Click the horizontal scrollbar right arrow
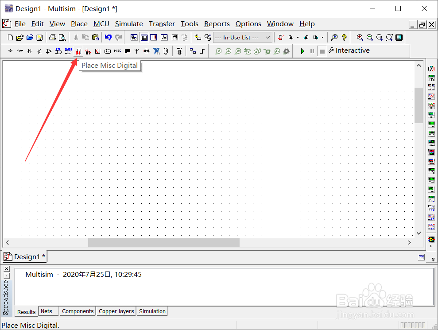 pyautogui.click(x=409, y=243)
